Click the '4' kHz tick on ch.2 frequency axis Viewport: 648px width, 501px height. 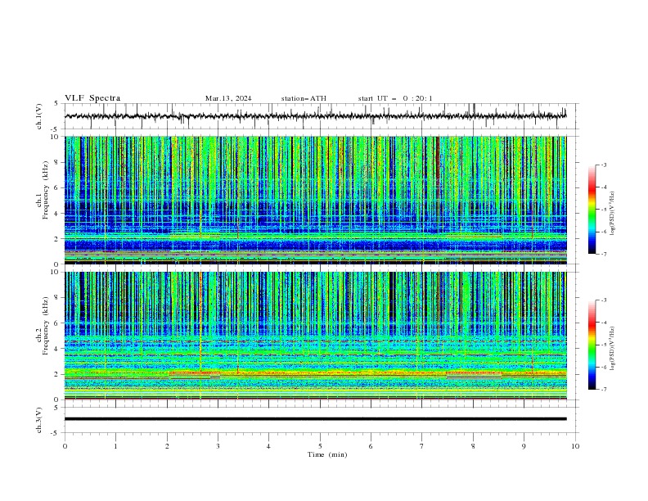click(57, 349)
